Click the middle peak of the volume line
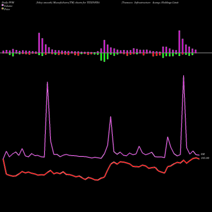The height and width of the screenshot is (212, 212). [x=111, y=117]
